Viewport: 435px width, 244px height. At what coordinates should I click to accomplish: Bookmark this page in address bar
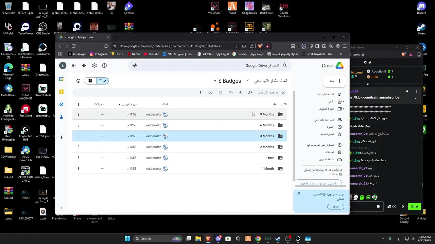106,46
